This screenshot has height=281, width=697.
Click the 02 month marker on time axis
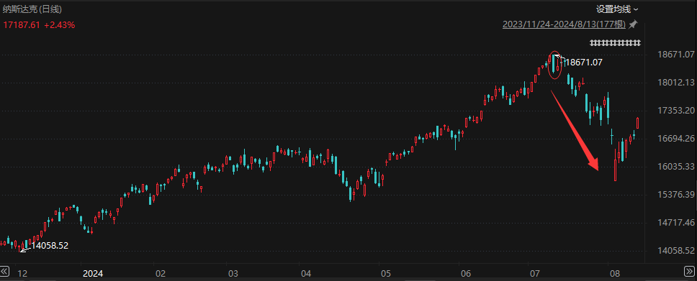pos(160,273)
